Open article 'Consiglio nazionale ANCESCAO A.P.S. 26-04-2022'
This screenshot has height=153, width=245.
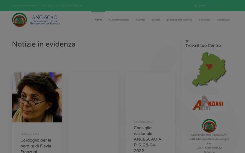(148, 139)
